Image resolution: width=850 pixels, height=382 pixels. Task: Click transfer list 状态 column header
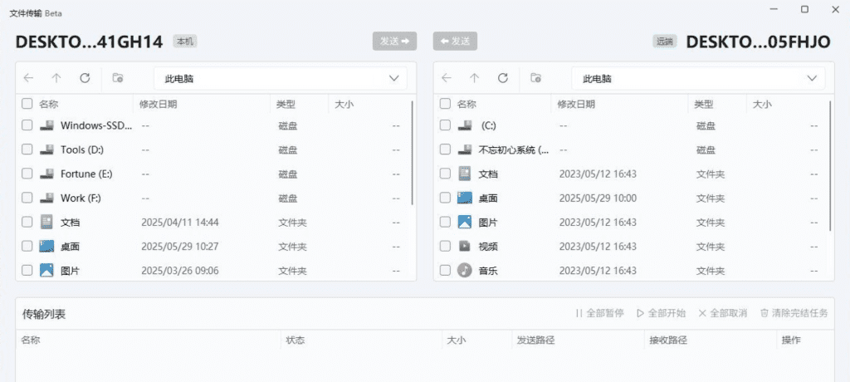[x=296, y=340]
